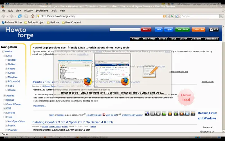Click the blue Login button

168,29
